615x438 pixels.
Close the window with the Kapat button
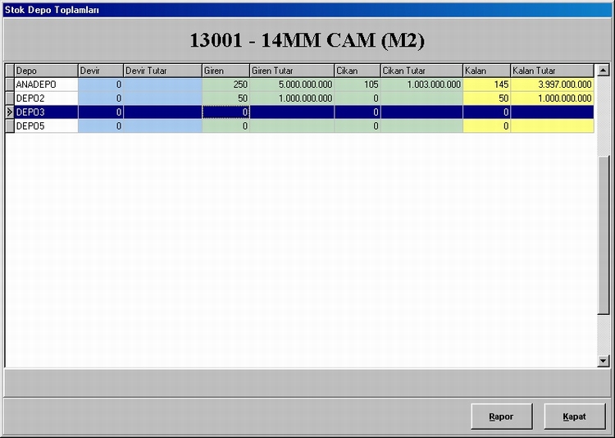pos(574,417)
